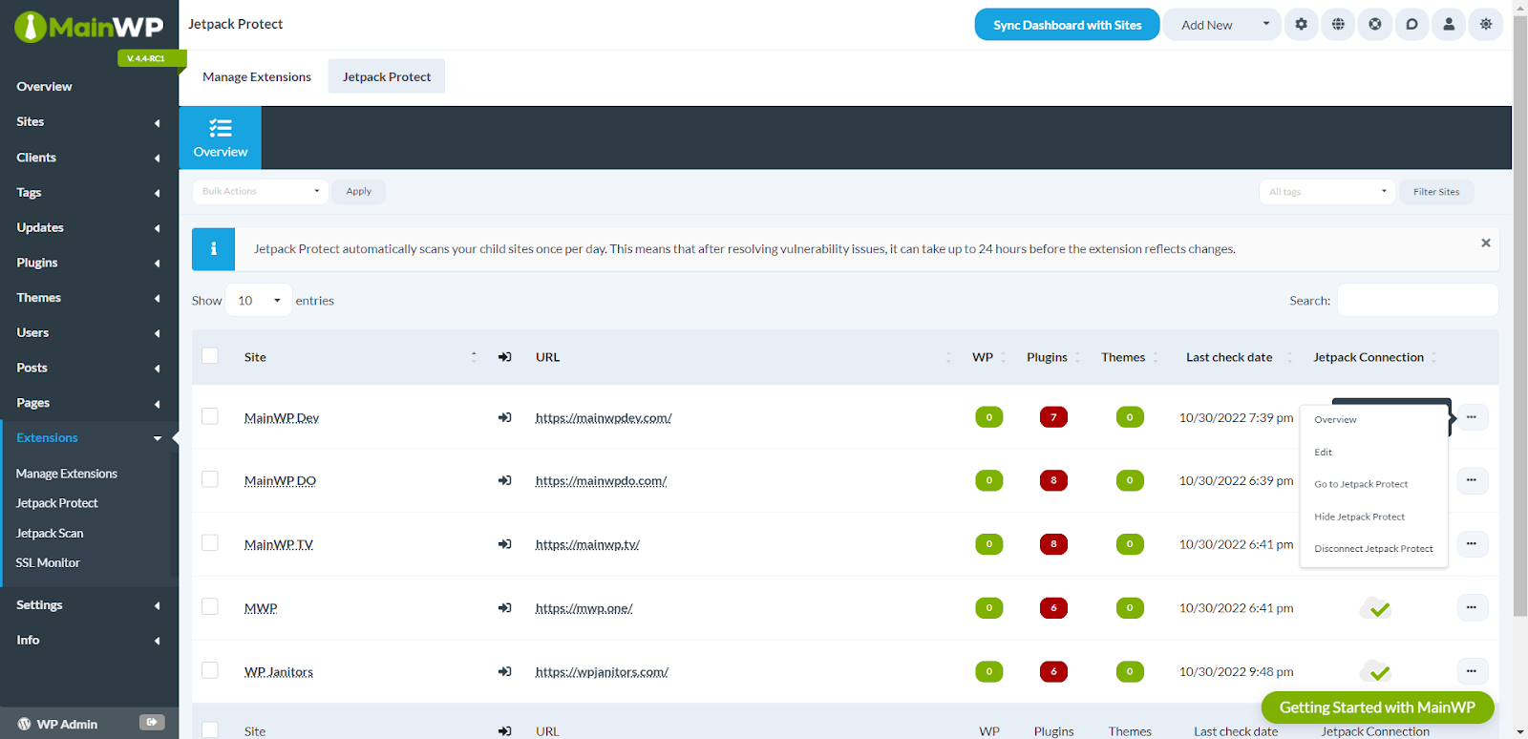Click the connection checkmark for WP Janitors
The width and height of the screenshot is (1528, 739).
[x=1376, y=671]
